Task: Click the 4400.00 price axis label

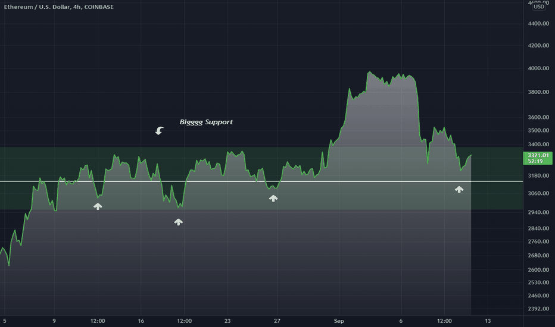Action: tap(538, 24)
